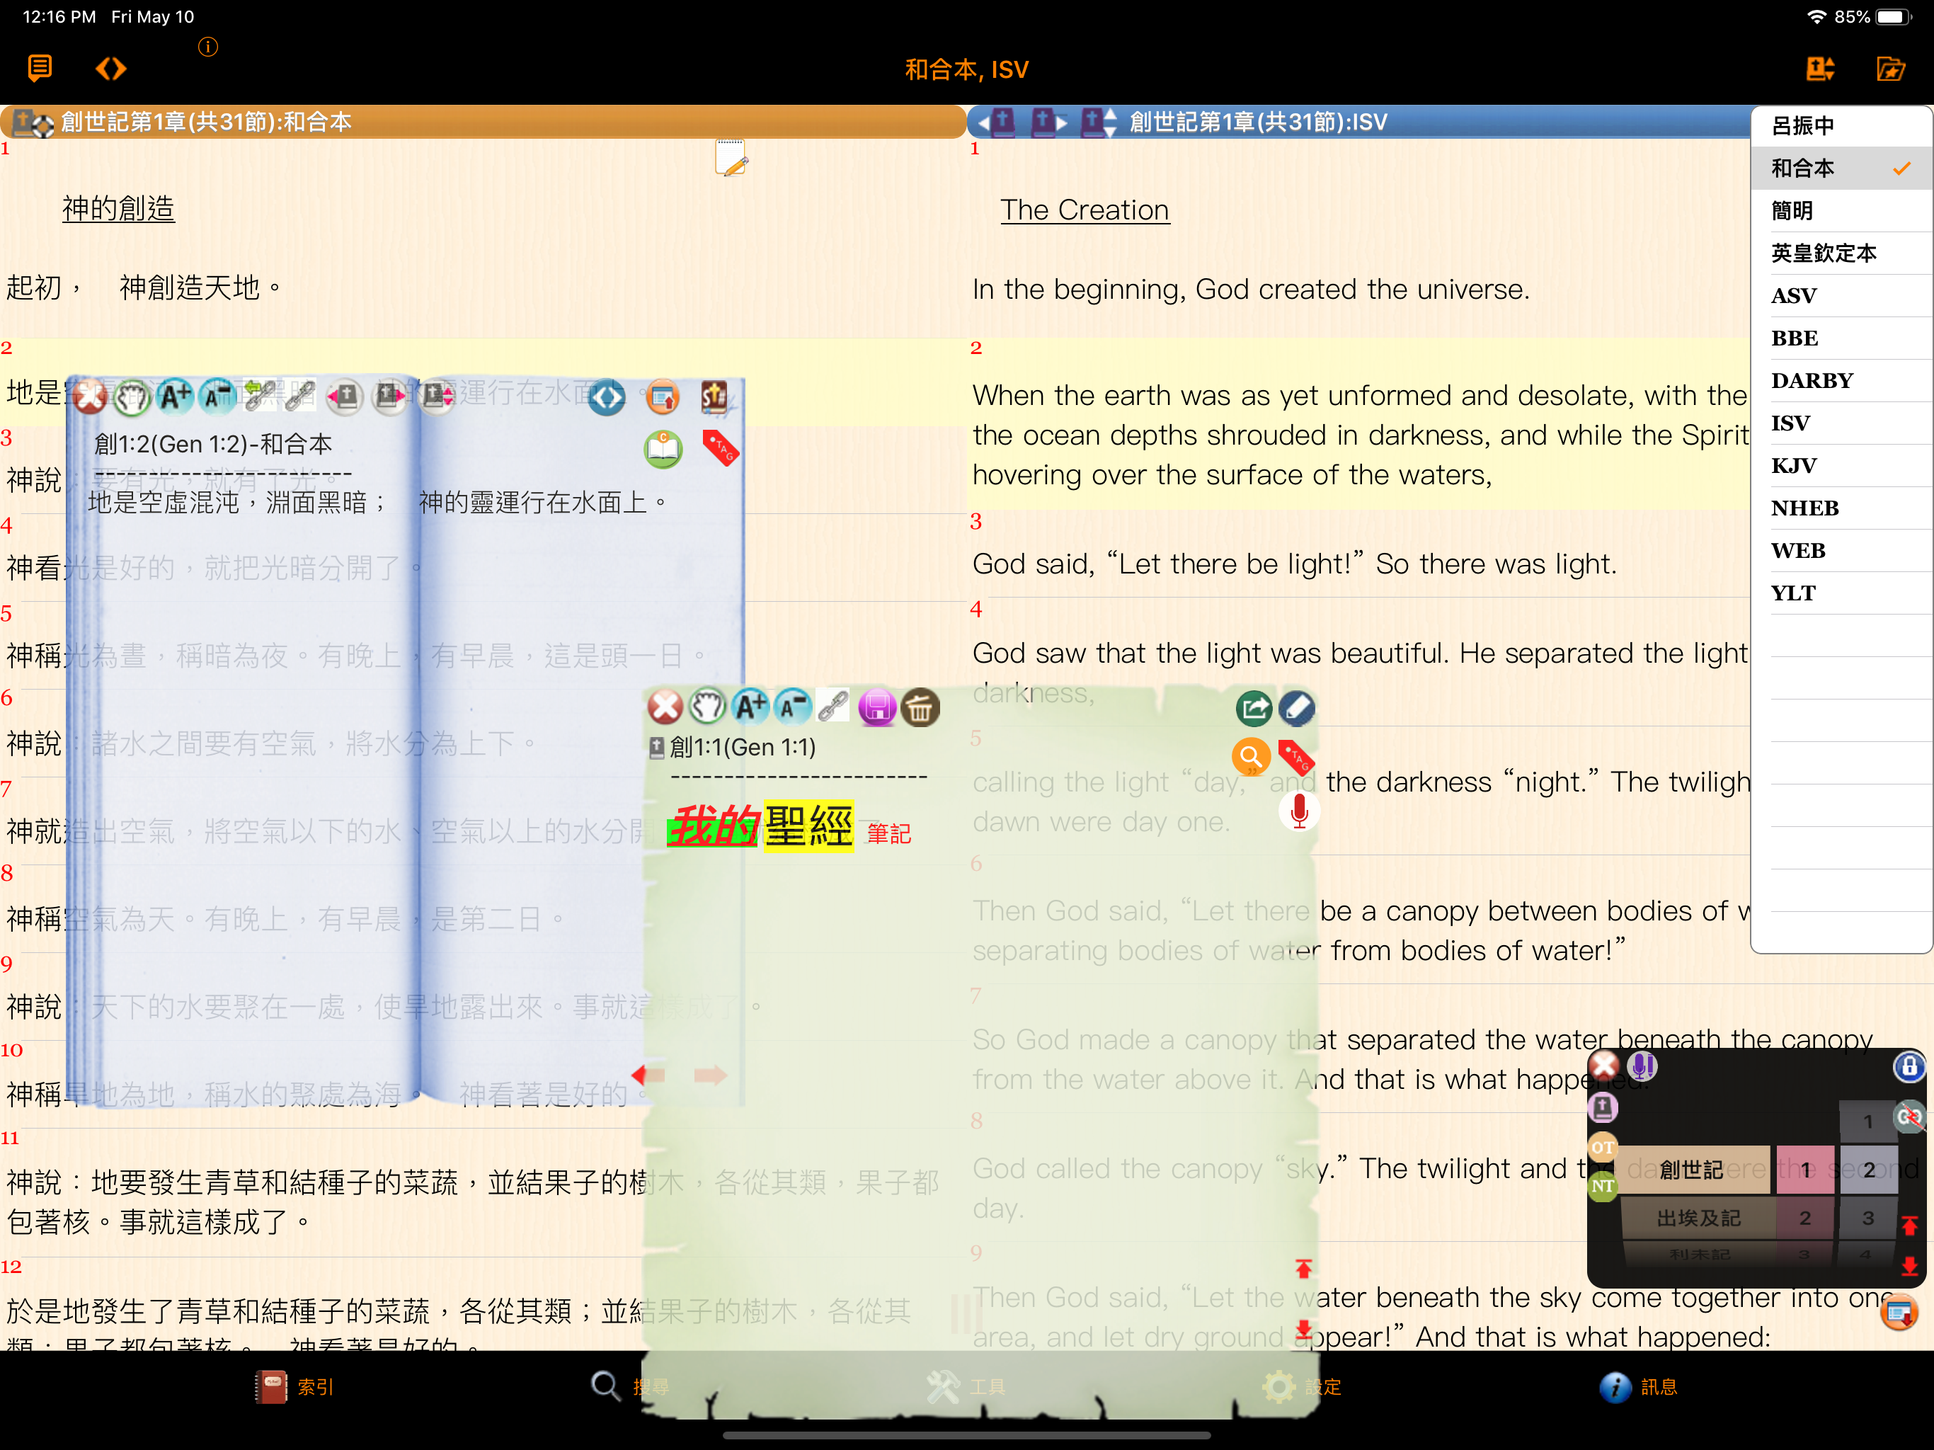Screen dimensions: 1934x1450
Task: Choose 出埃及記 in book picker
Action: click(x=1698, y=1217)
